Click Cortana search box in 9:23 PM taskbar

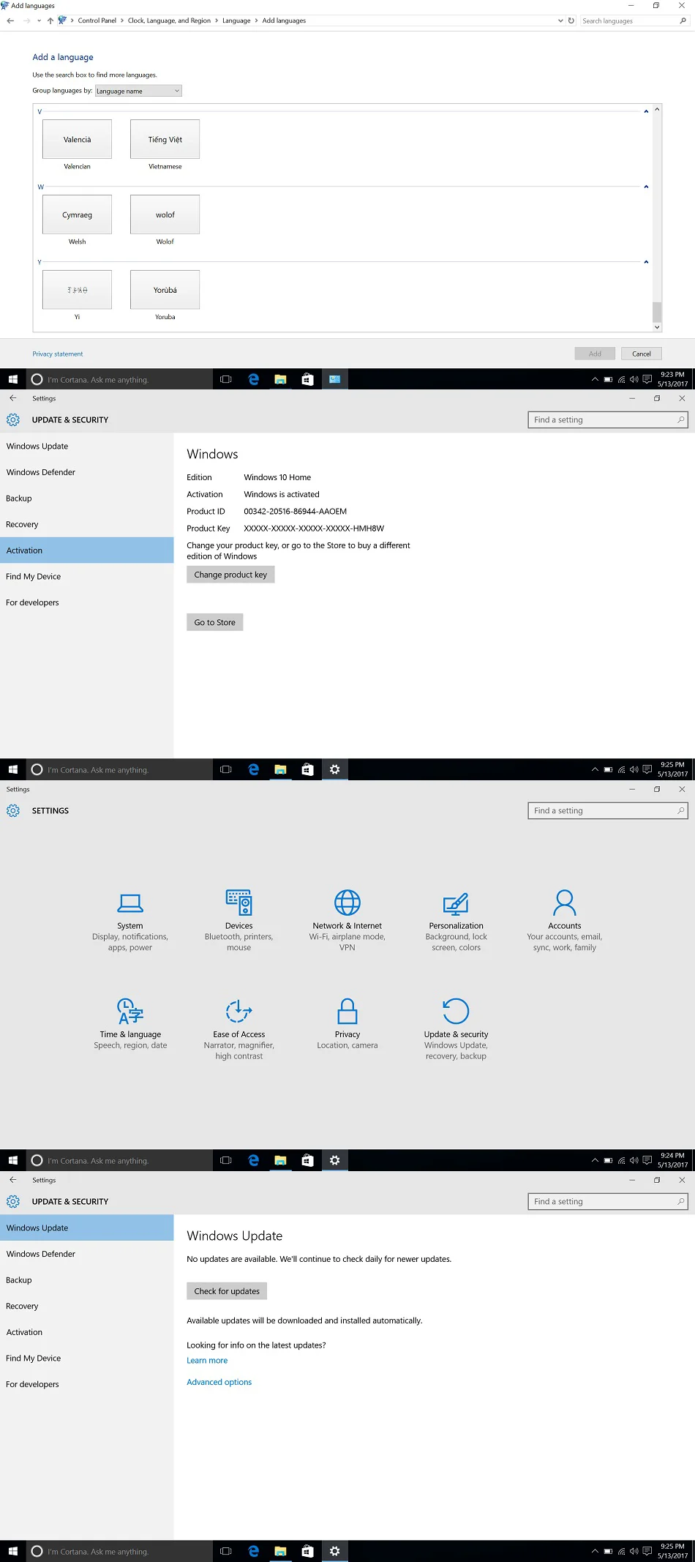pos(120,379)
